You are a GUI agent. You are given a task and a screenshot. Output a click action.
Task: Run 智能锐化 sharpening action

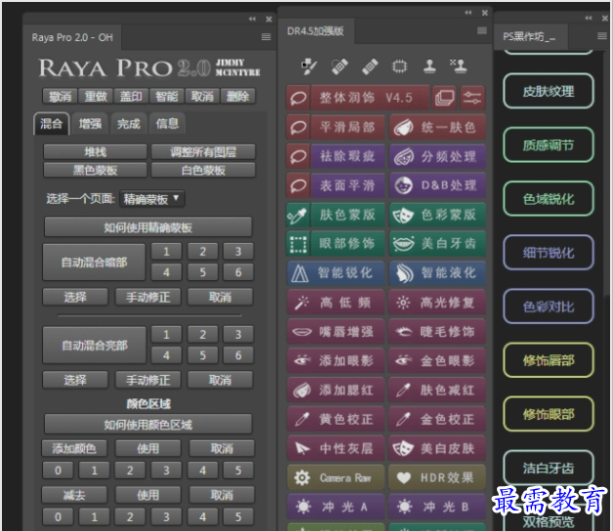[x=336, y=273]
